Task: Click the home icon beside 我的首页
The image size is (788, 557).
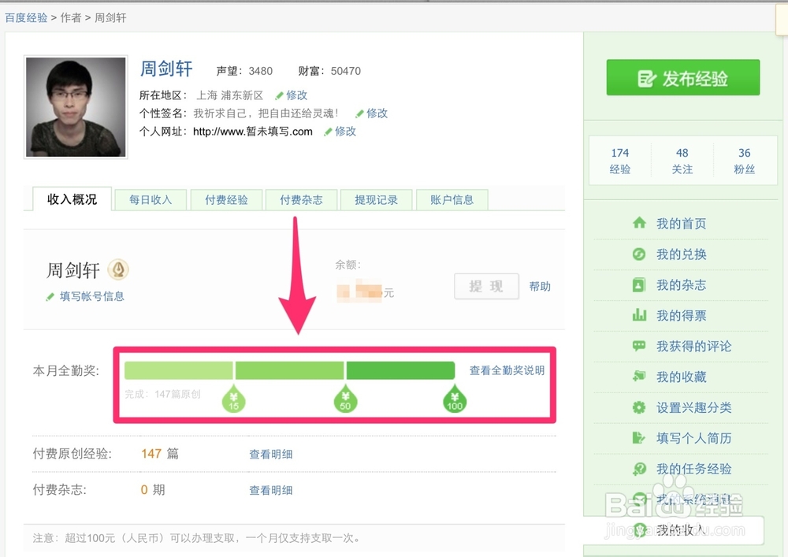Action: [x=639, y=224]
